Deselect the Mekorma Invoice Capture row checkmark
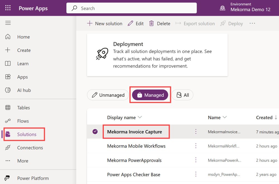 click(95, 132)
